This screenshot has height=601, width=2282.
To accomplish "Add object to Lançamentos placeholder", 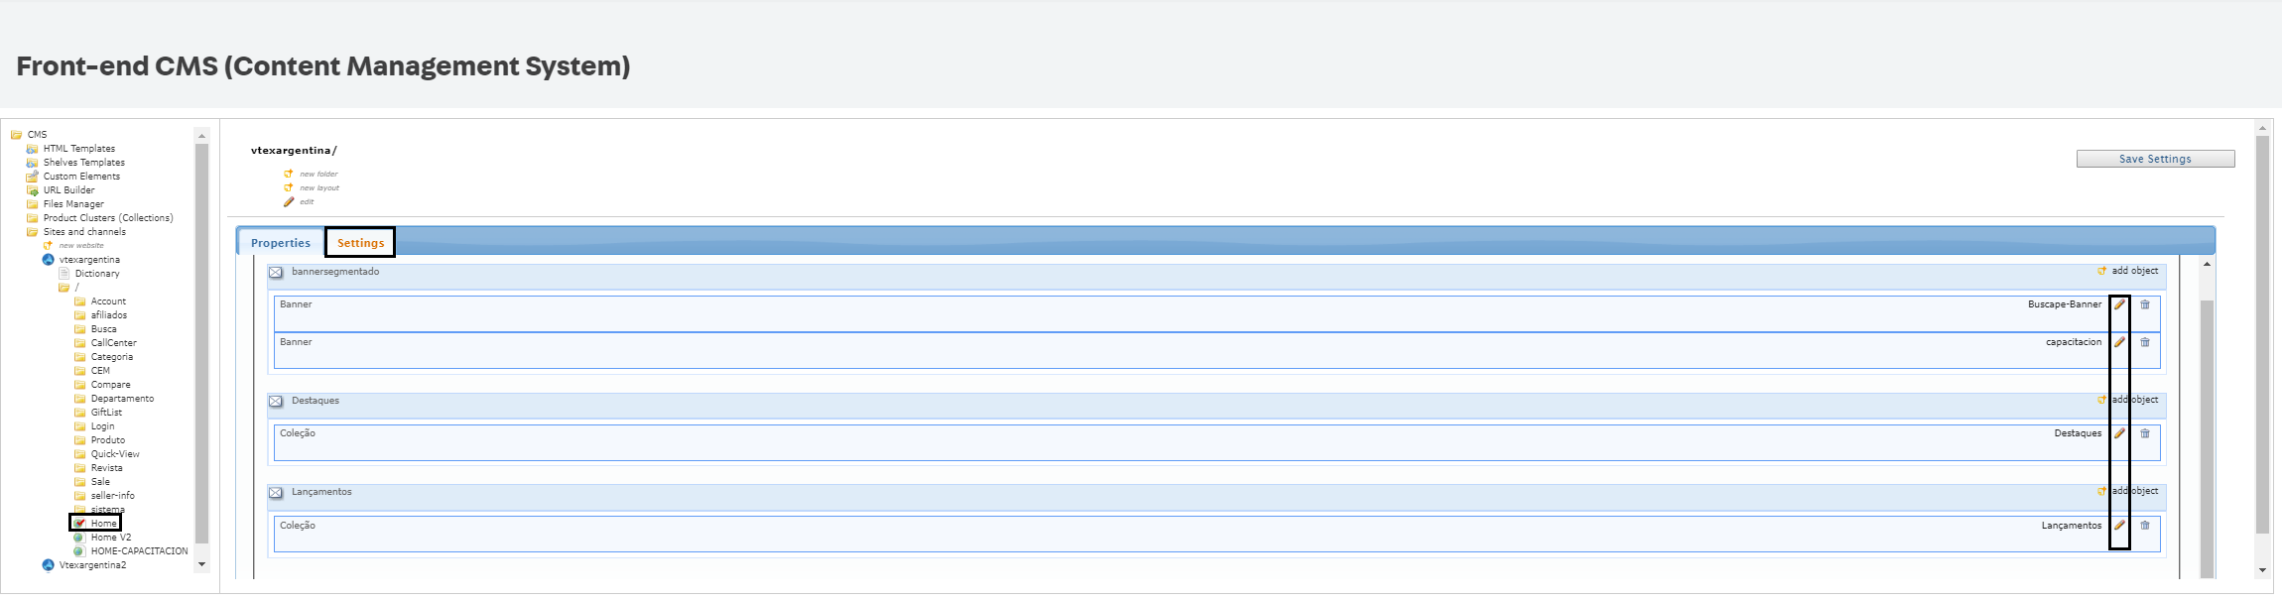I will [x=2134, y=491].
